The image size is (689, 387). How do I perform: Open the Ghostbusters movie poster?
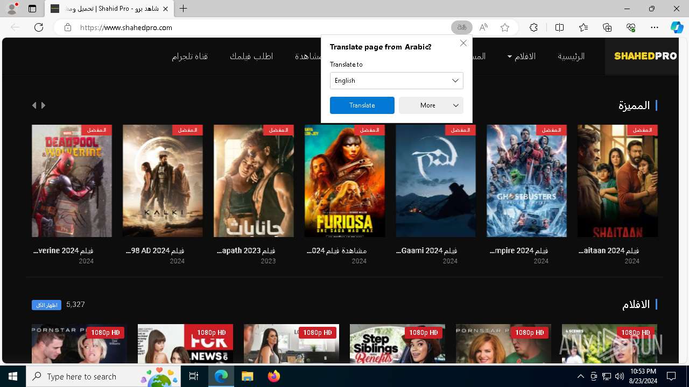[526, 181]
